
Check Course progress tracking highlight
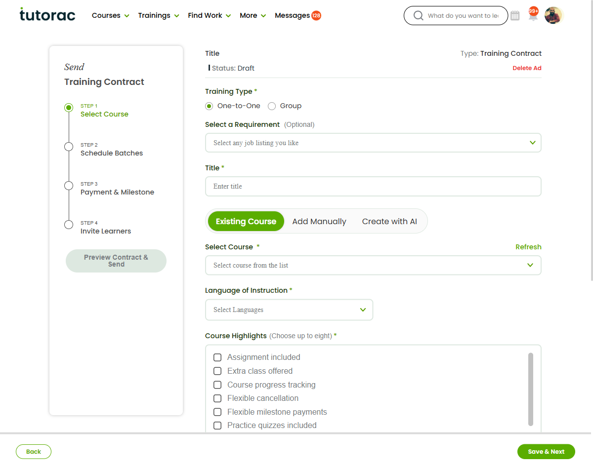click(x=217, y=385)
